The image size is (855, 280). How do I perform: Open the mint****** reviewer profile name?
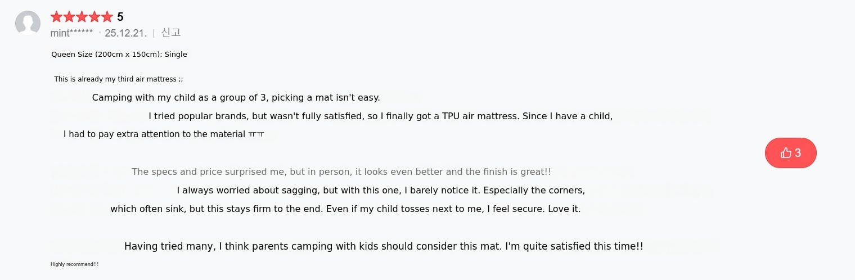[71, 33]
